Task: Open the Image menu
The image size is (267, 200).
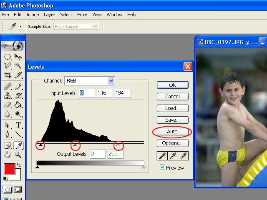Action: pos(33,15)
